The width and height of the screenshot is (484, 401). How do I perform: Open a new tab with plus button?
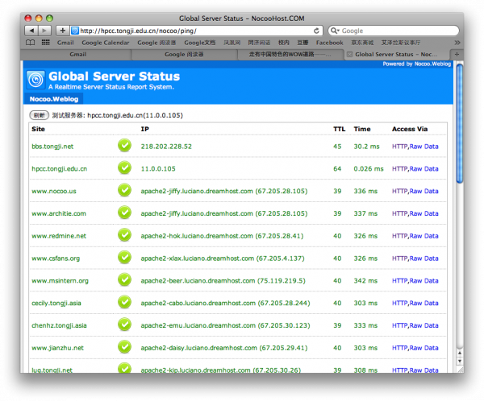457,55
